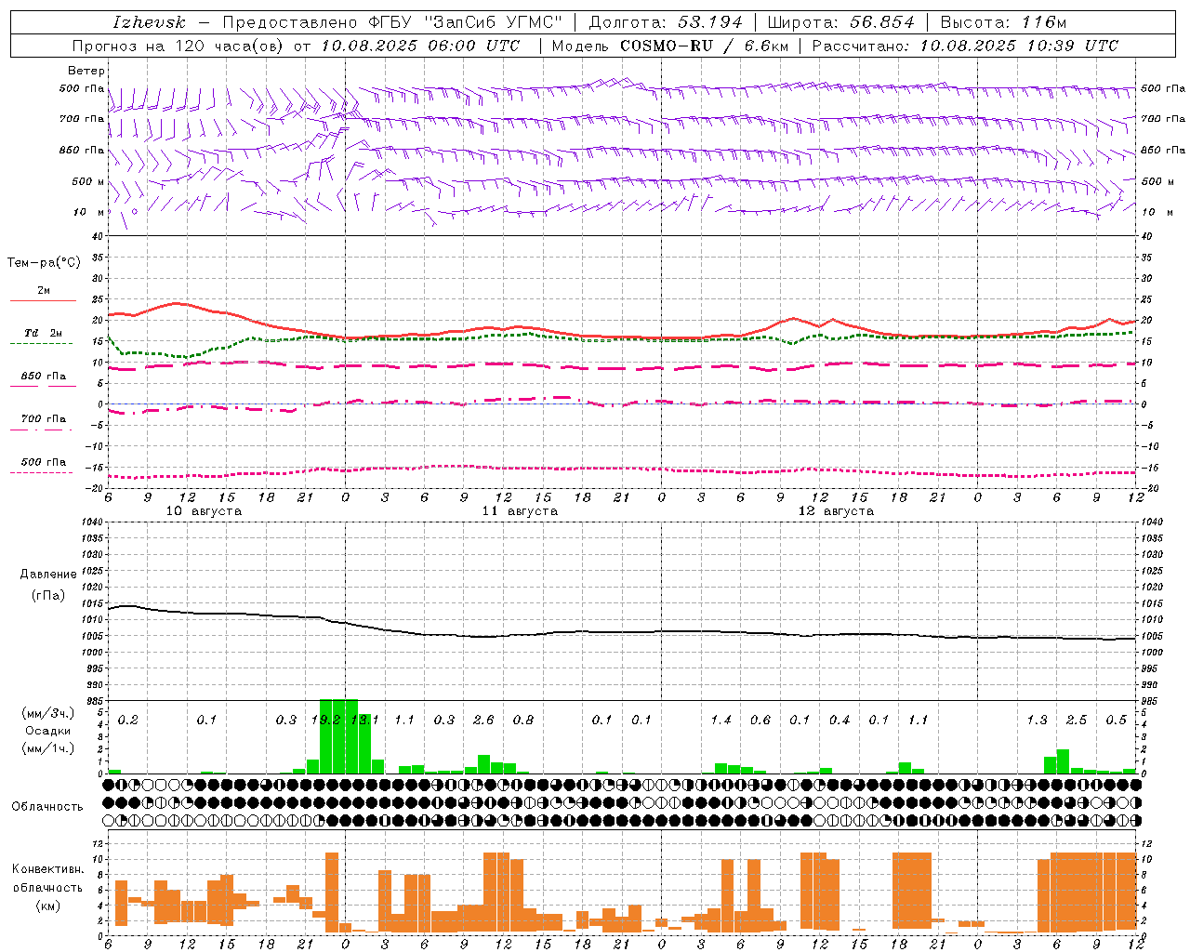Select the forecast start '10.08.2025 06:00 UTC'

tap(420, 46)
